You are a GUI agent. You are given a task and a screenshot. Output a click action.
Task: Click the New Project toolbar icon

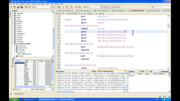click(x=15, y=7)
